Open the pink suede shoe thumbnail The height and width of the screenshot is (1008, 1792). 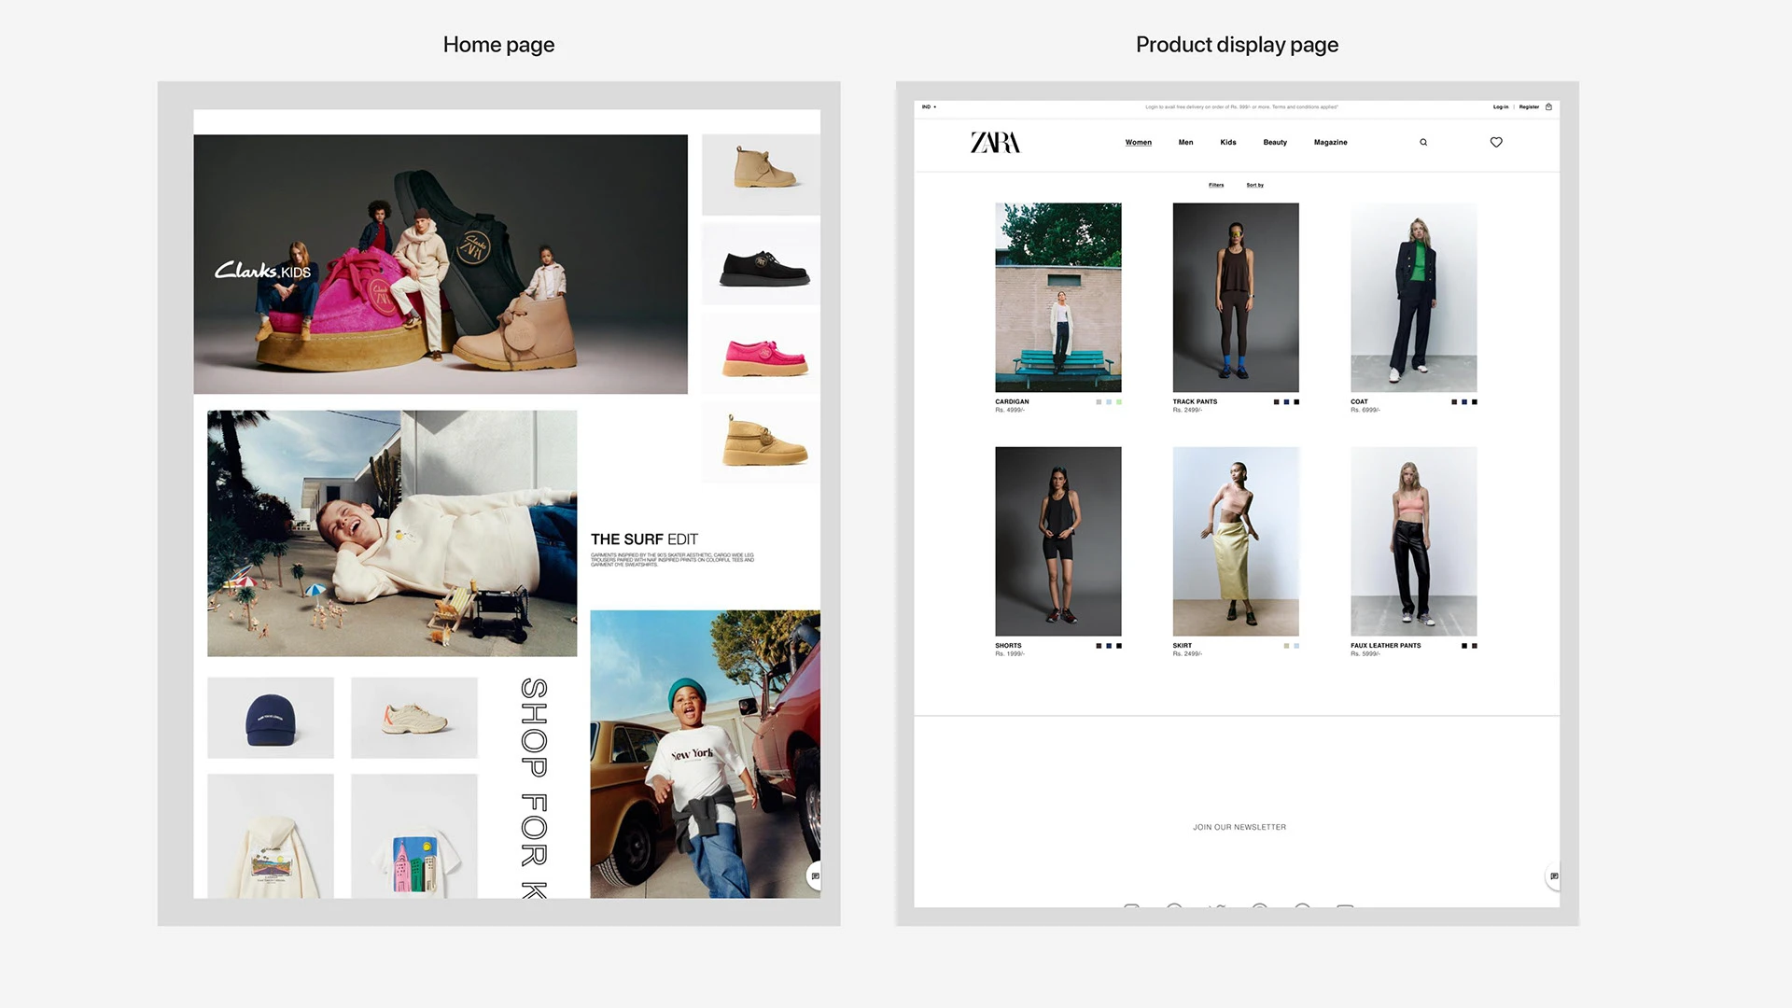[761, 353]
